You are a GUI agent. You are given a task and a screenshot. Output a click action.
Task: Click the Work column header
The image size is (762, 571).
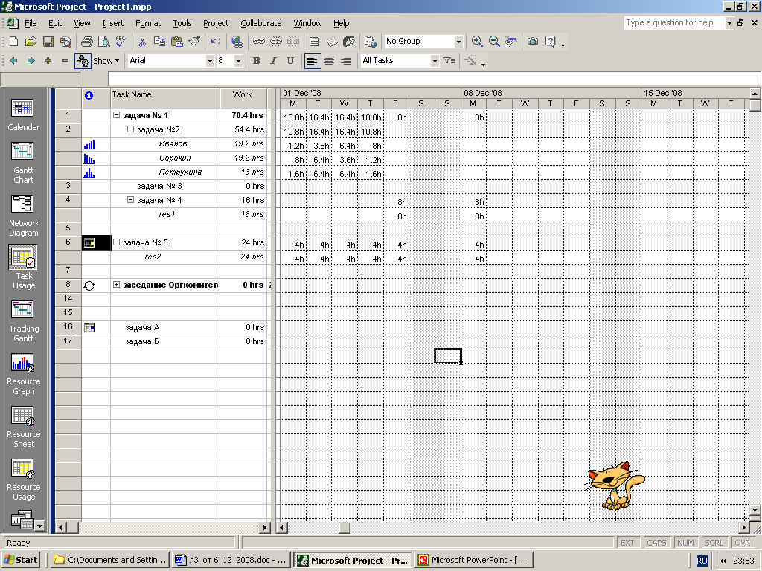point(243,99)
